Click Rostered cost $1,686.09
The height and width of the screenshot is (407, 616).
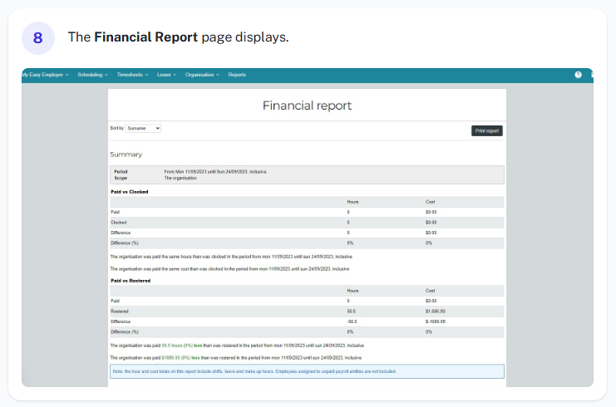(436, 311)
